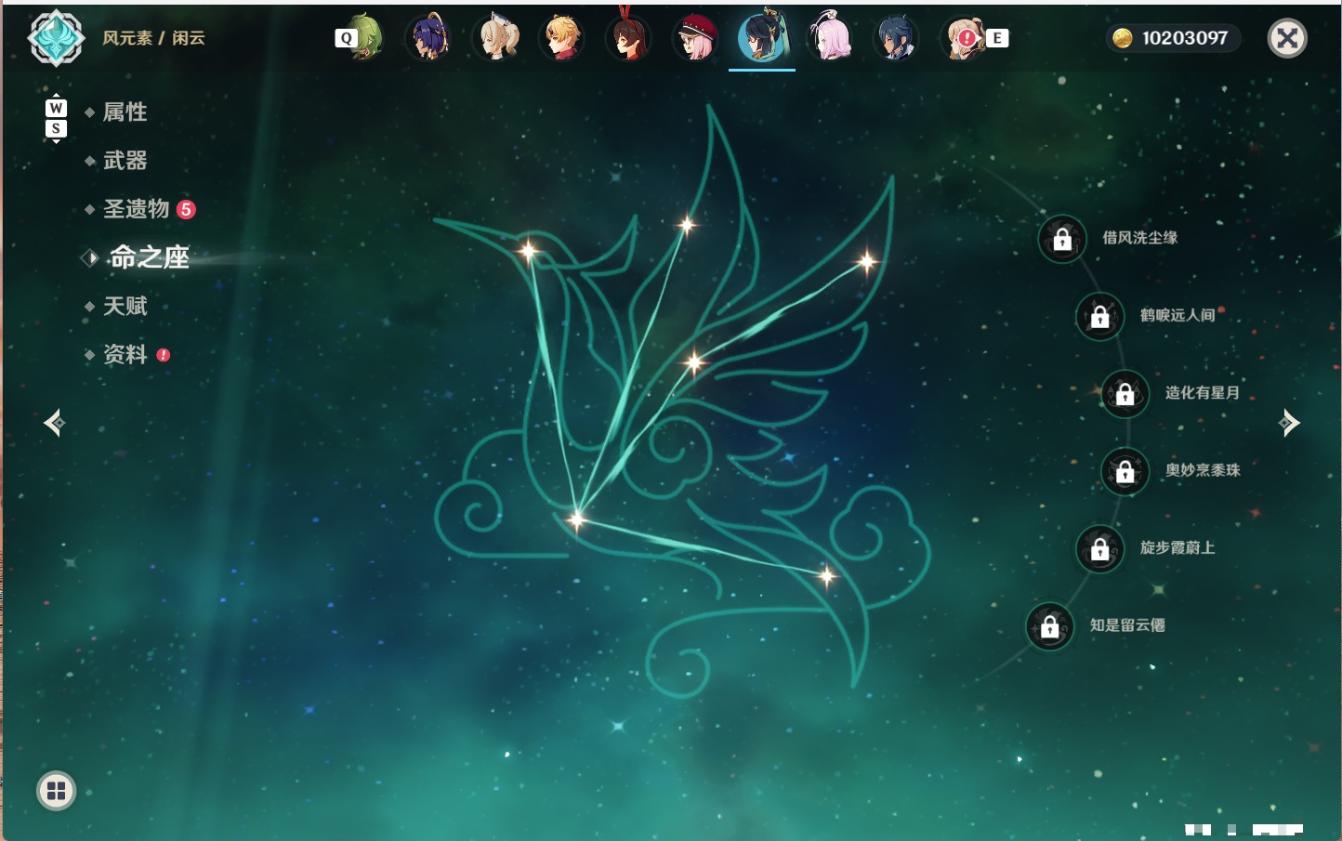Open the 天赋 talents tab
The height and width of the screenshot is (841, 1342).
(x=125, y=306)
